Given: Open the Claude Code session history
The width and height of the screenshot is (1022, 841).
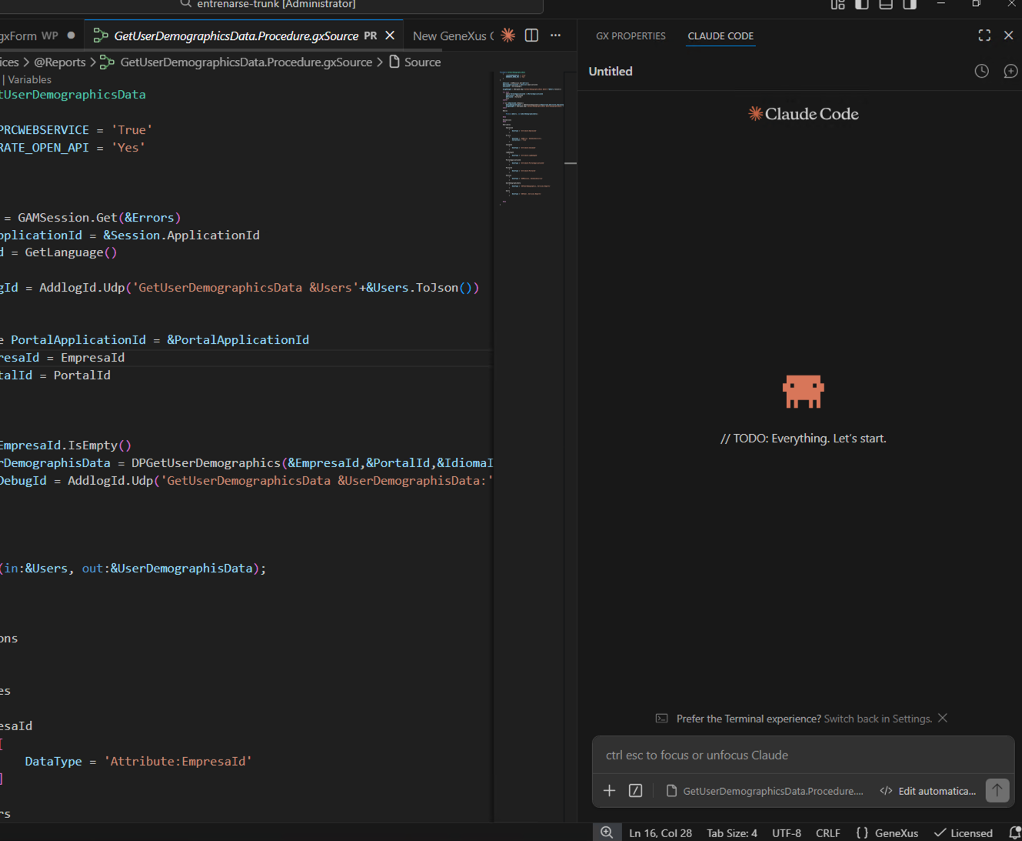Looking at the screenshot, I should click(981, 71).
